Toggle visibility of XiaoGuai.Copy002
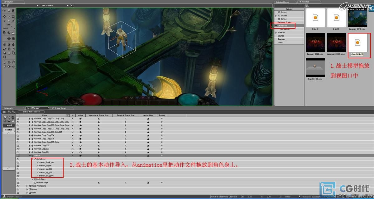This screenshot has width=374, height=199. (x=80, y=146)
